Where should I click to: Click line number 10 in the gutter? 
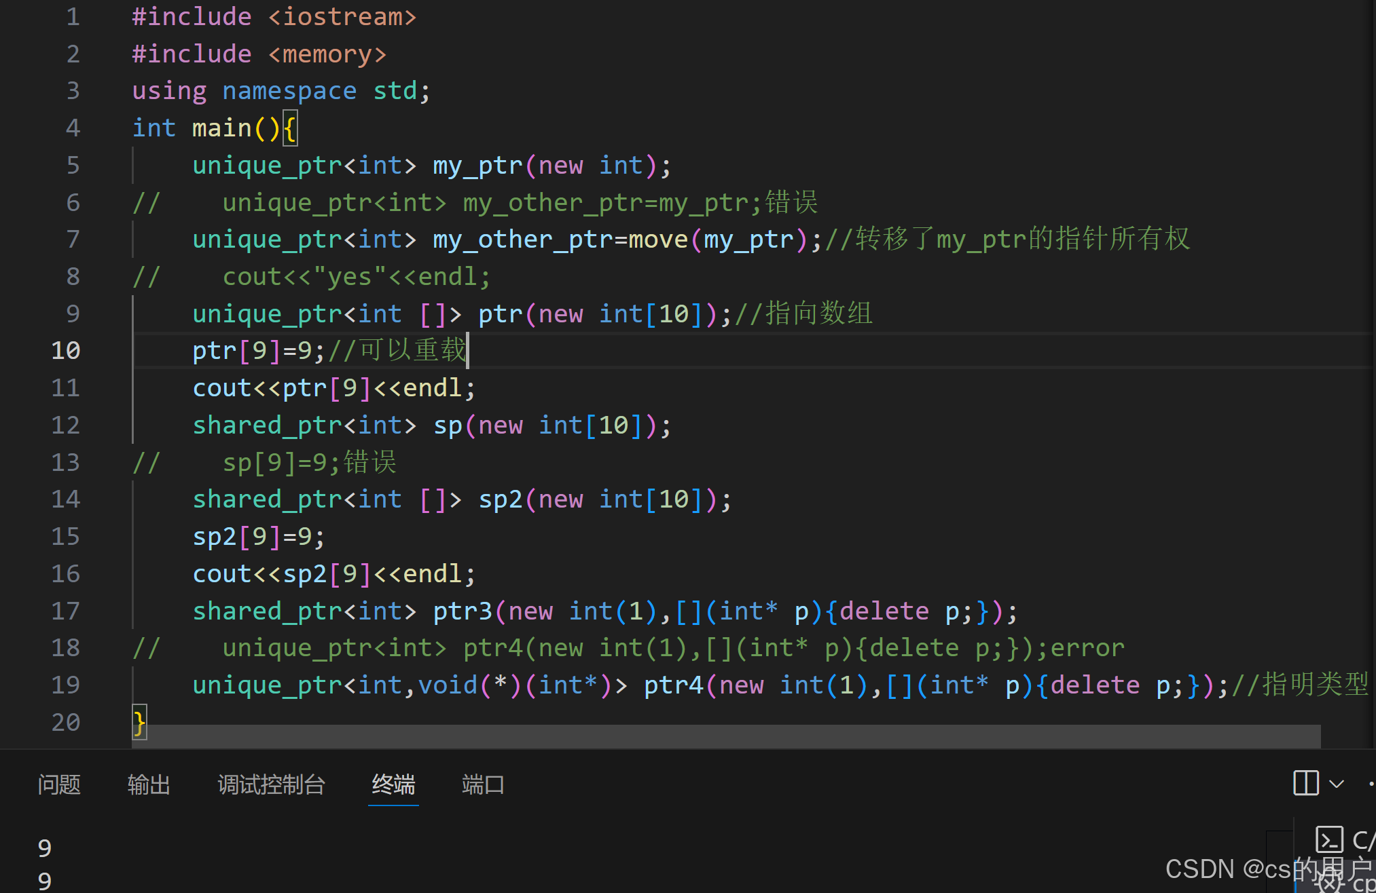(66, 351)
